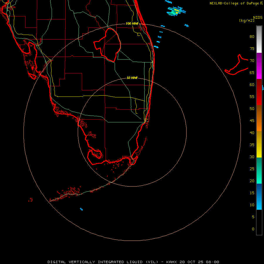Viewport: 264px width, 264px height.
Task: Click the 75 value on color scale
Action: (x=252, y=49)
